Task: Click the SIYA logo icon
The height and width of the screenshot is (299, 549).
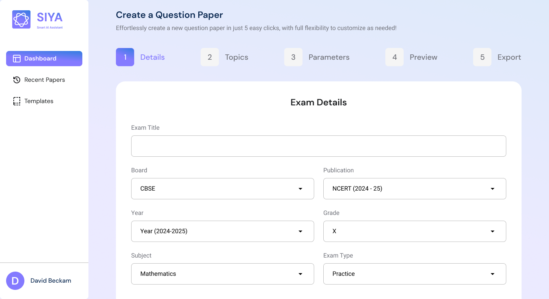Action: click(x=21, y=19)
